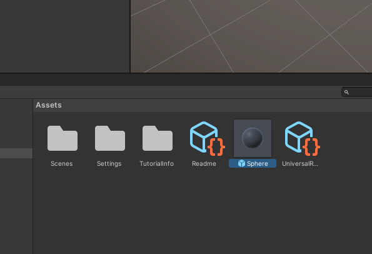Click the magnifier icon in Project search
The image size is (372, 254).
pos(346,92)
